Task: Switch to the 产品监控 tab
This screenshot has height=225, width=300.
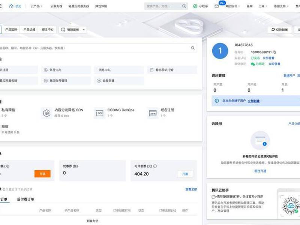Action: tap(11, 30)
